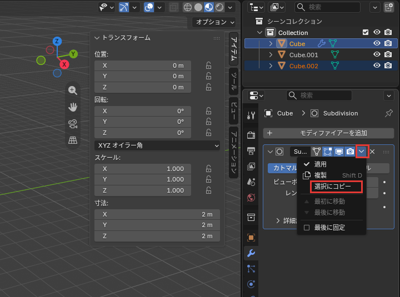This screenshot has width=400, height=297.
Task: Collapse トランスフォーム panel
Action: [x=97, y=38]
